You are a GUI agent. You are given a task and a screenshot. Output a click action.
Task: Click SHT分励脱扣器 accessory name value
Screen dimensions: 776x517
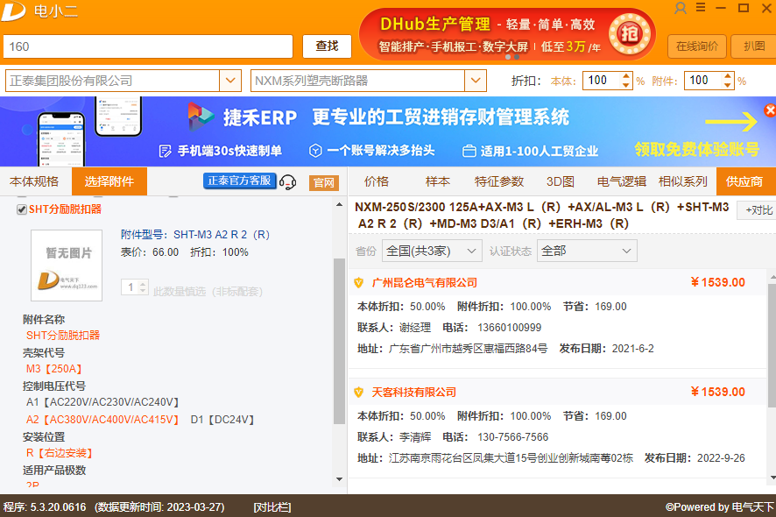point(63,336)
